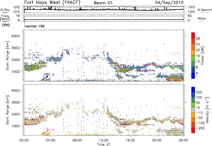Click the '18' frequency tick label

click(x=18, y=16)
